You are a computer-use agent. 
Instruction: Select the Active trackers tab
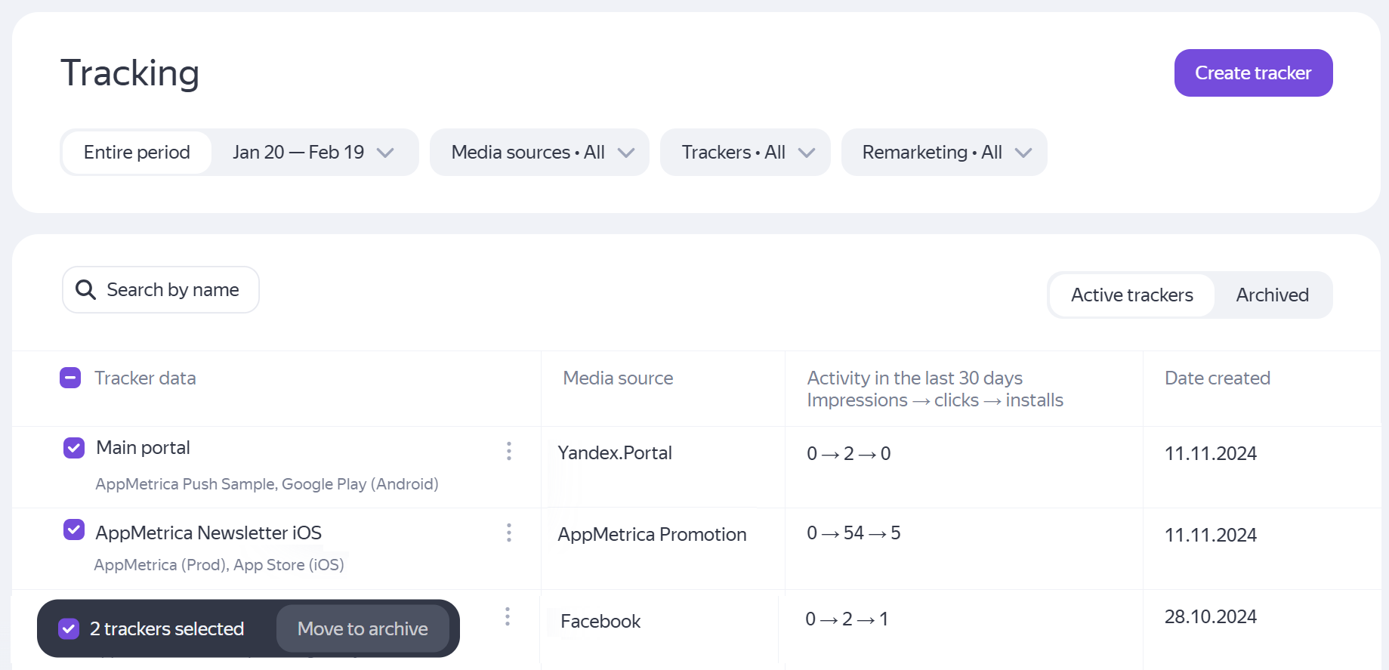tap(1131, 295)
